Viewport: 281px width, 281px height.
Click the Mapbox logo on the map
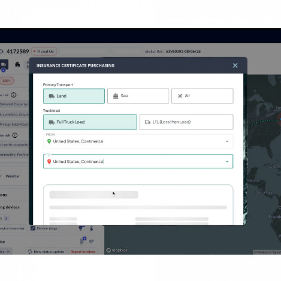[117, 251]
